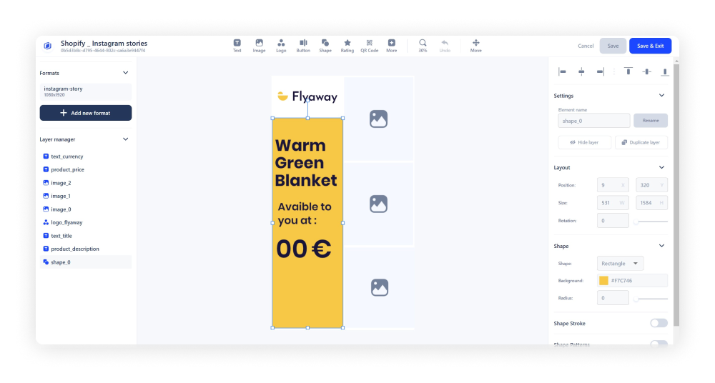Select the image_1 layer
The image size is (715, 383).
point(86,196)
